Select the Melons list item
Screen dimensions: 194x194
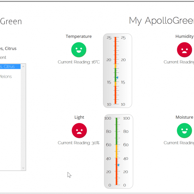6,77
